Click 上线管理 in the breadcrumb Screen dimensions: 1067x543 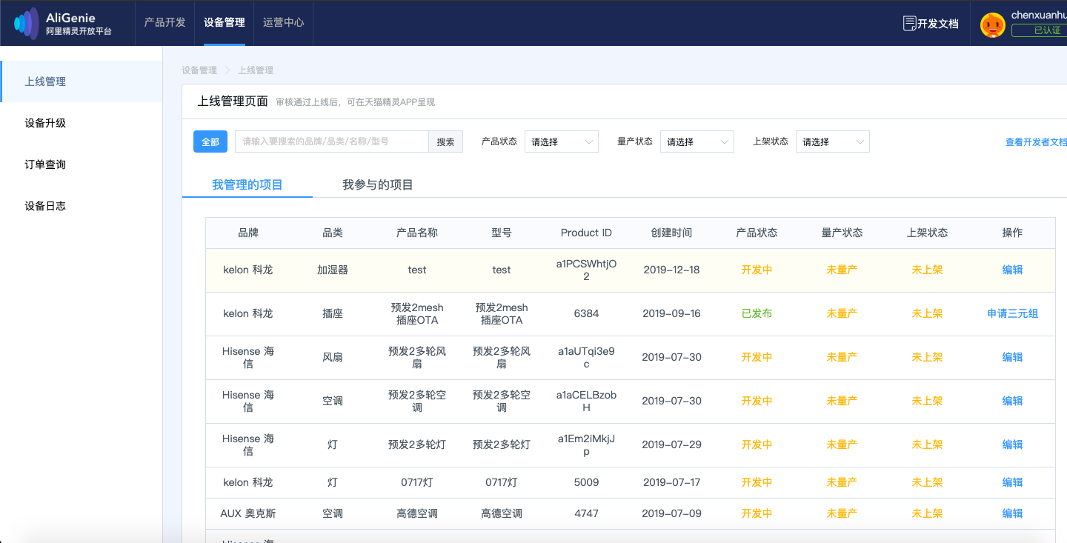click(256, 70)
